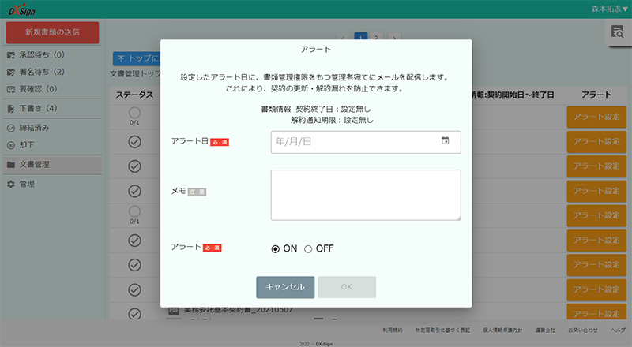This screenshot has width=632, height=347.
Task: Open the 利用規約 footer link
Action: click(393, 330)
